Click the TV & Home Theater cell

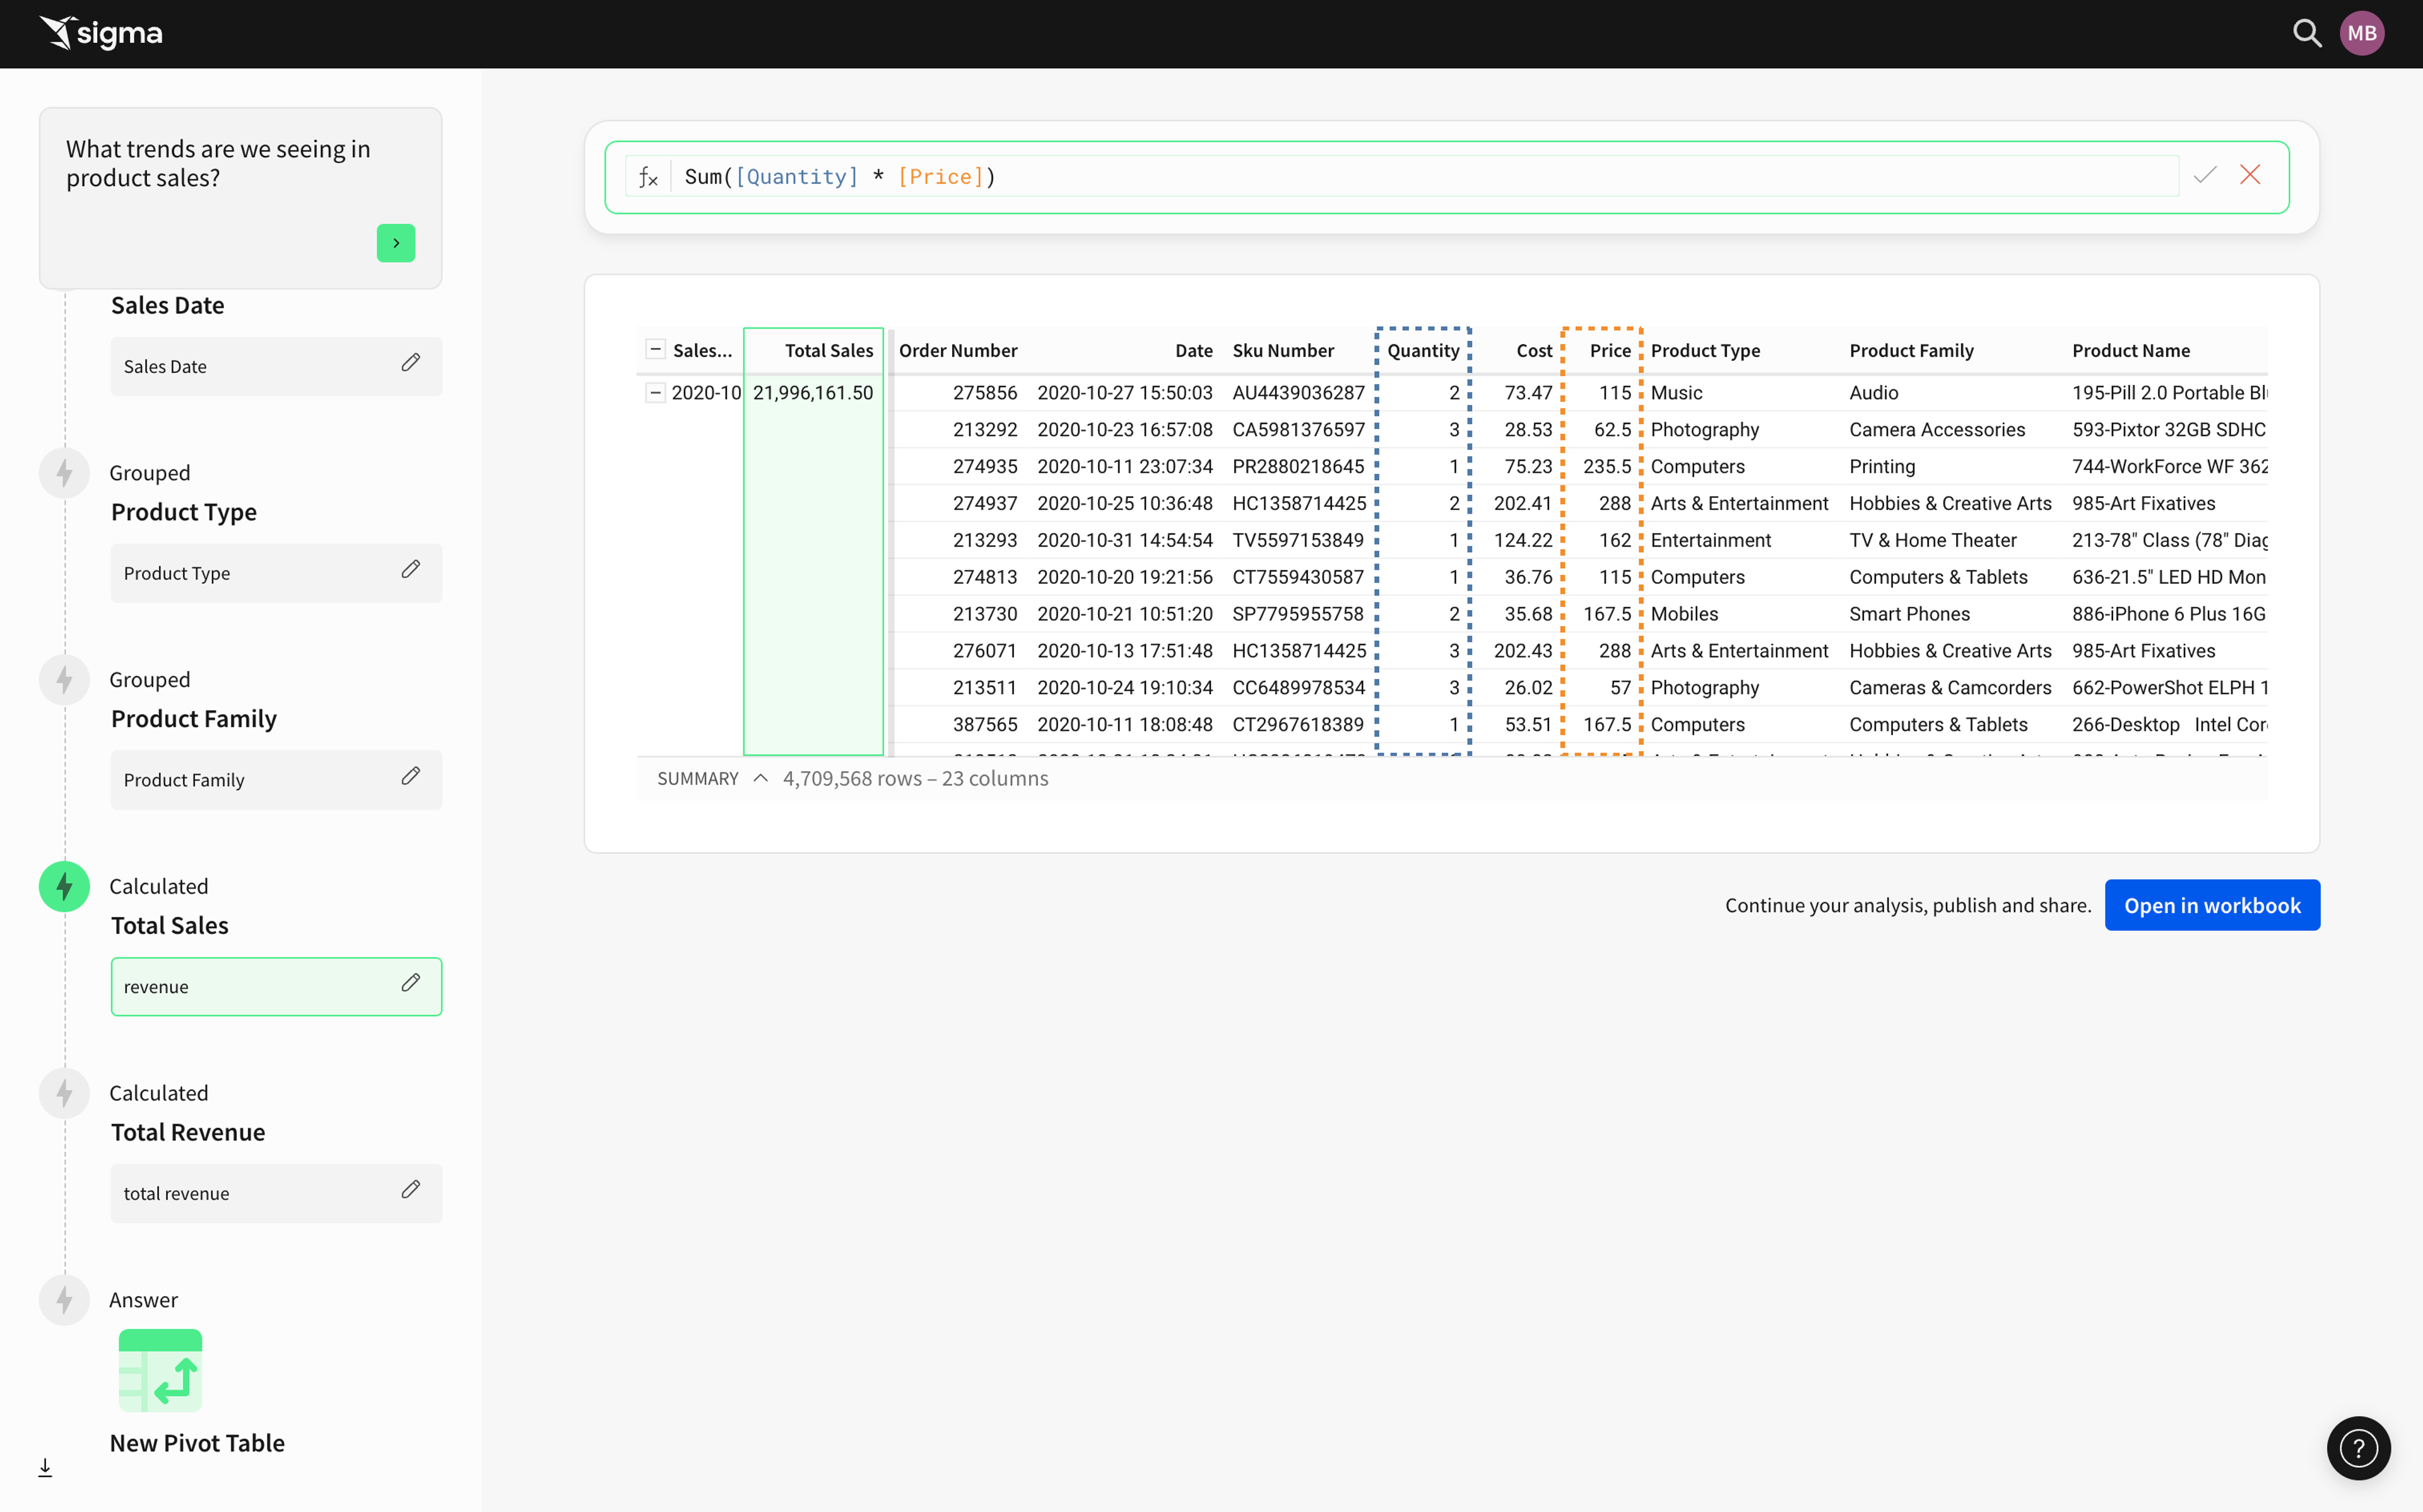click(x=1933, y=540)
